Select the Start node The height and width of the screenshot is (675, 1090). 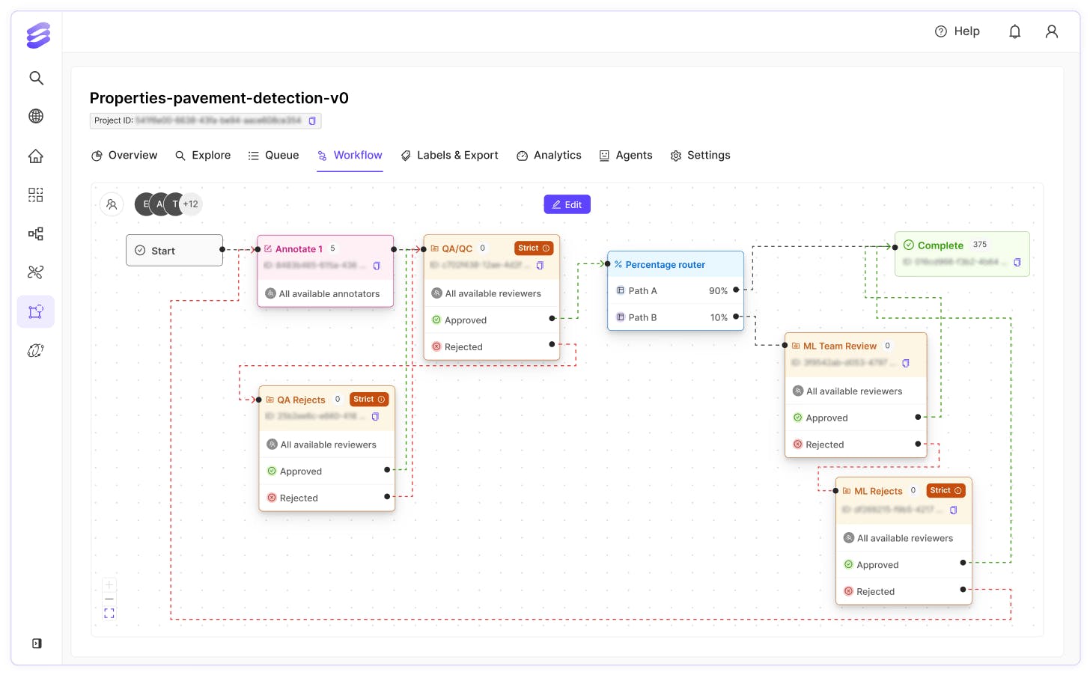coord(174,251)
